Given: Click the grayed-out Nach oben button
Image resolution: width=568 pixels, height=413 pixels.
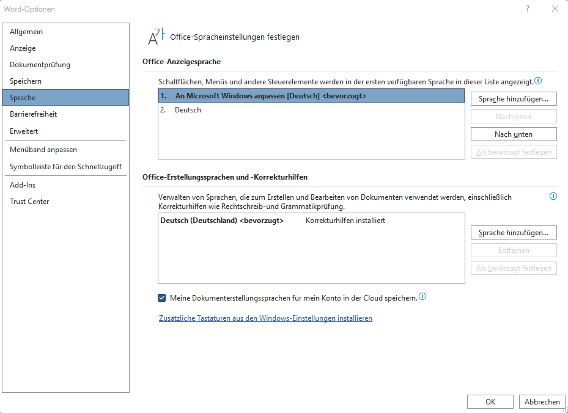Looking at the screenshot, I should pyautogui.click(x=513, y=116).
